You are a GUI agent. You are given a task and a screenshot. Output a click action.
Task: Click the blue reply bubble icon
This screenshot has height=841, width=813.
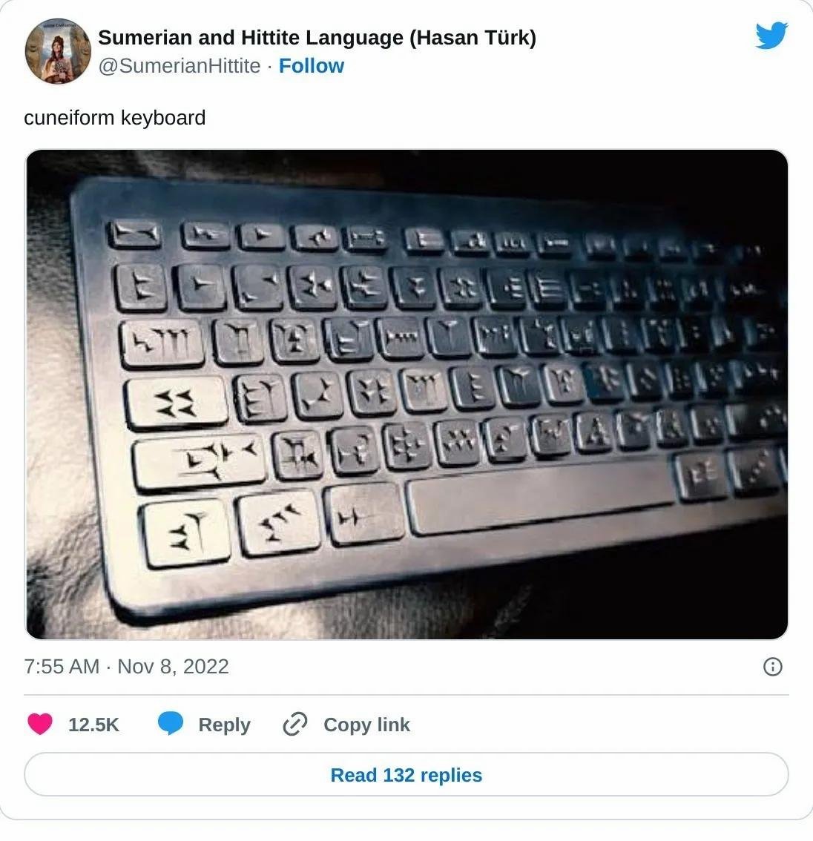pos(171,724)
